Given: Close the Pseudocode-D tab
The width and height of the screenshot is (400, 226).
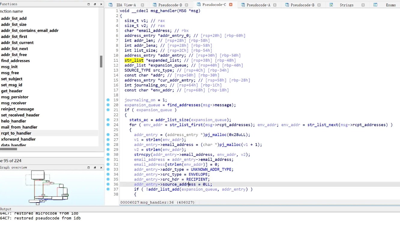Looking at the screenshot, I should tap(186, 5).
